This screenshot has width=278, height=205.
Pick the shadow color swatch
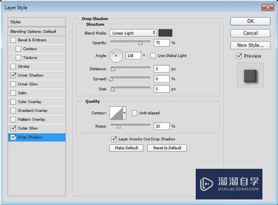tap(165, 33)
